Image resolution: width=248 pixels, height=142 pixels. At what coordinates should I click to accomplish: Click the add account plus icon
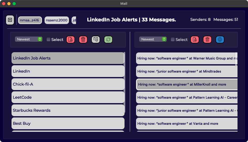[x=10, y=20]
